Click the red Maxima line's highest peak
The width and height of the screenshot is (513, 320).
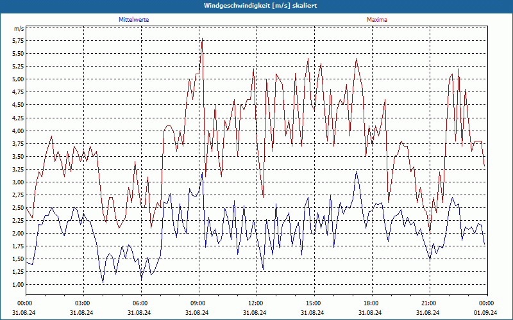coord(202,38)
